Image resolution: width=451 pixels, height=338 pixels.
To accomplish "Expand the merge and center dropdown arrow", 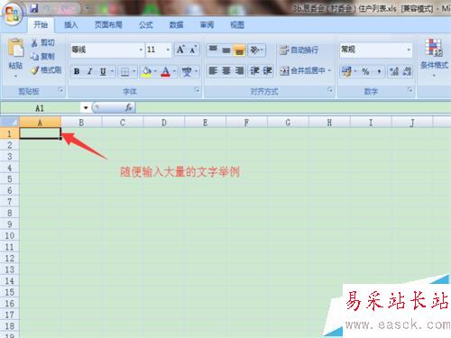I will tap(329, 71).
